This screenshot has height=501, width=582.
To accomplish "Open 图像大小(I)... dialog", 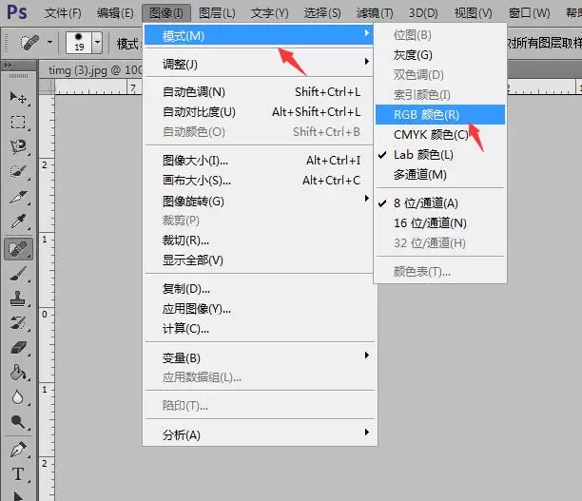I will pos(259,161).
